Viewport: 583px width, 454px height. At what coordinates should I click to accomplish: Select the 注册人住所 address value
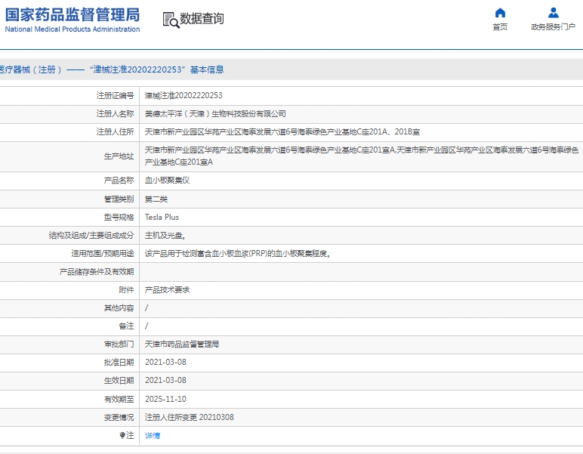click(282, 132)
